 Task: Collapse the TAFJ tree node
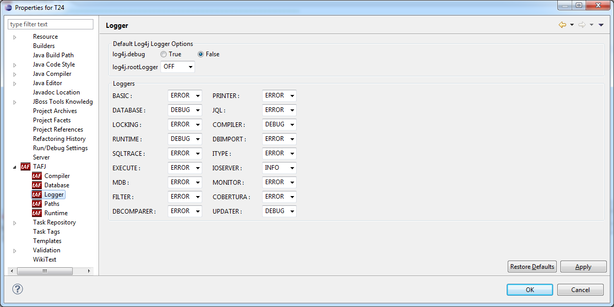click(x=14, y=167)
